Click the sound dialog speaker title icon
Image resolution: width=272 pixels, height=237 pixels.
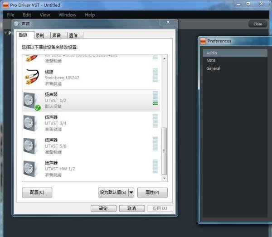click(x=16, y=24)
